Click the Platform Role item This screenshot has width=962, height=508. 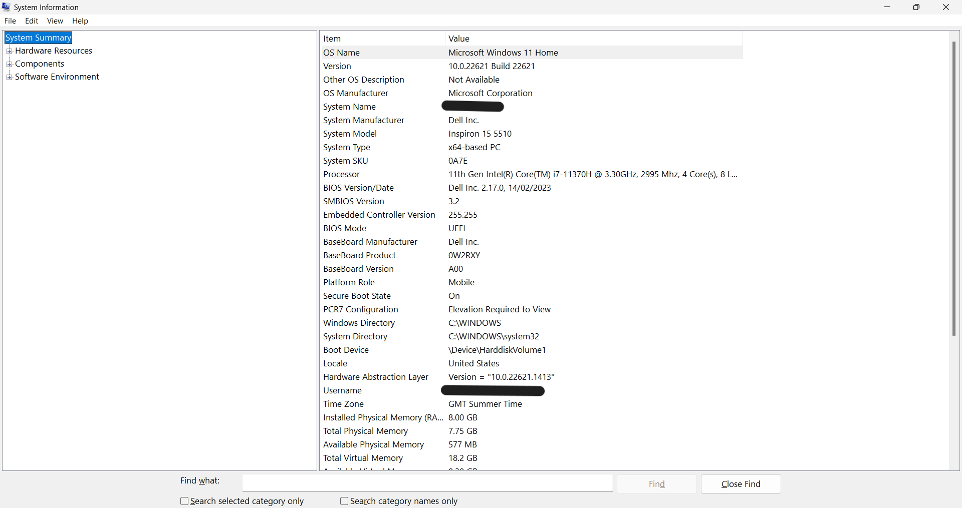click(349, 282)
